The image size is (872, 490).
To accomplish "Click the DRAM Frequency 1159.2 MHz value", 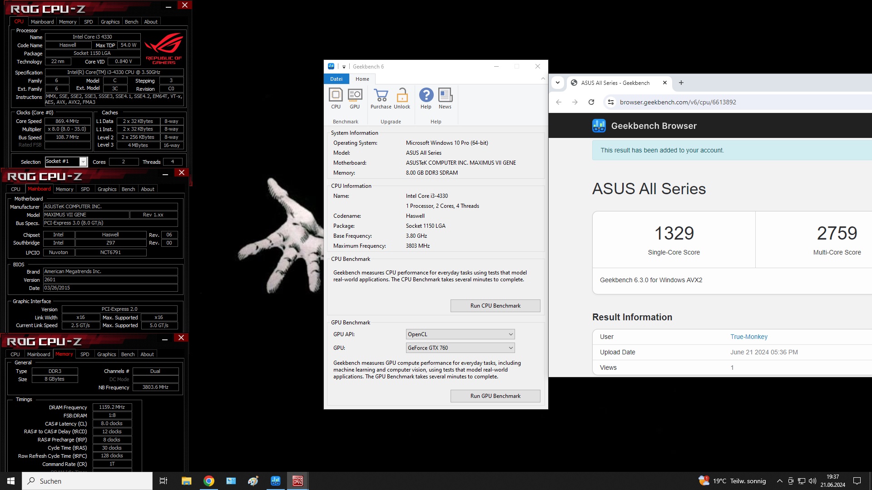I will click(112, 407).
